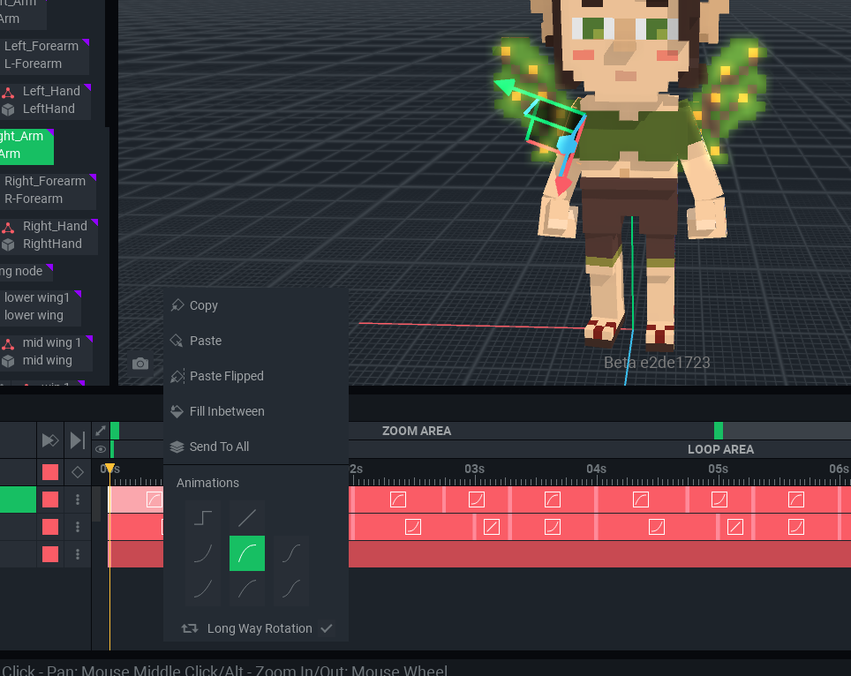Click the Paste Flipped icon in context menu
The width and height of the screenshot is (851, 676).
click(x=177, y=376)
